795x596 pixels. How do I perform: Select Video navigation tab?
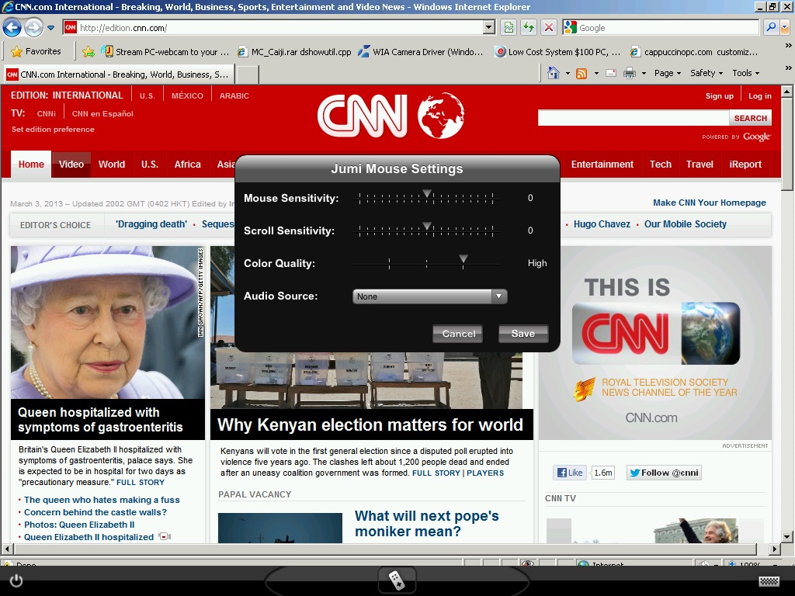click(71, 165)
